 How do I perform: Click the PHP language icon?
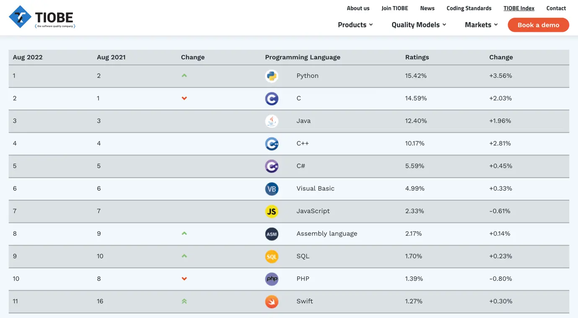click(272, 279)
